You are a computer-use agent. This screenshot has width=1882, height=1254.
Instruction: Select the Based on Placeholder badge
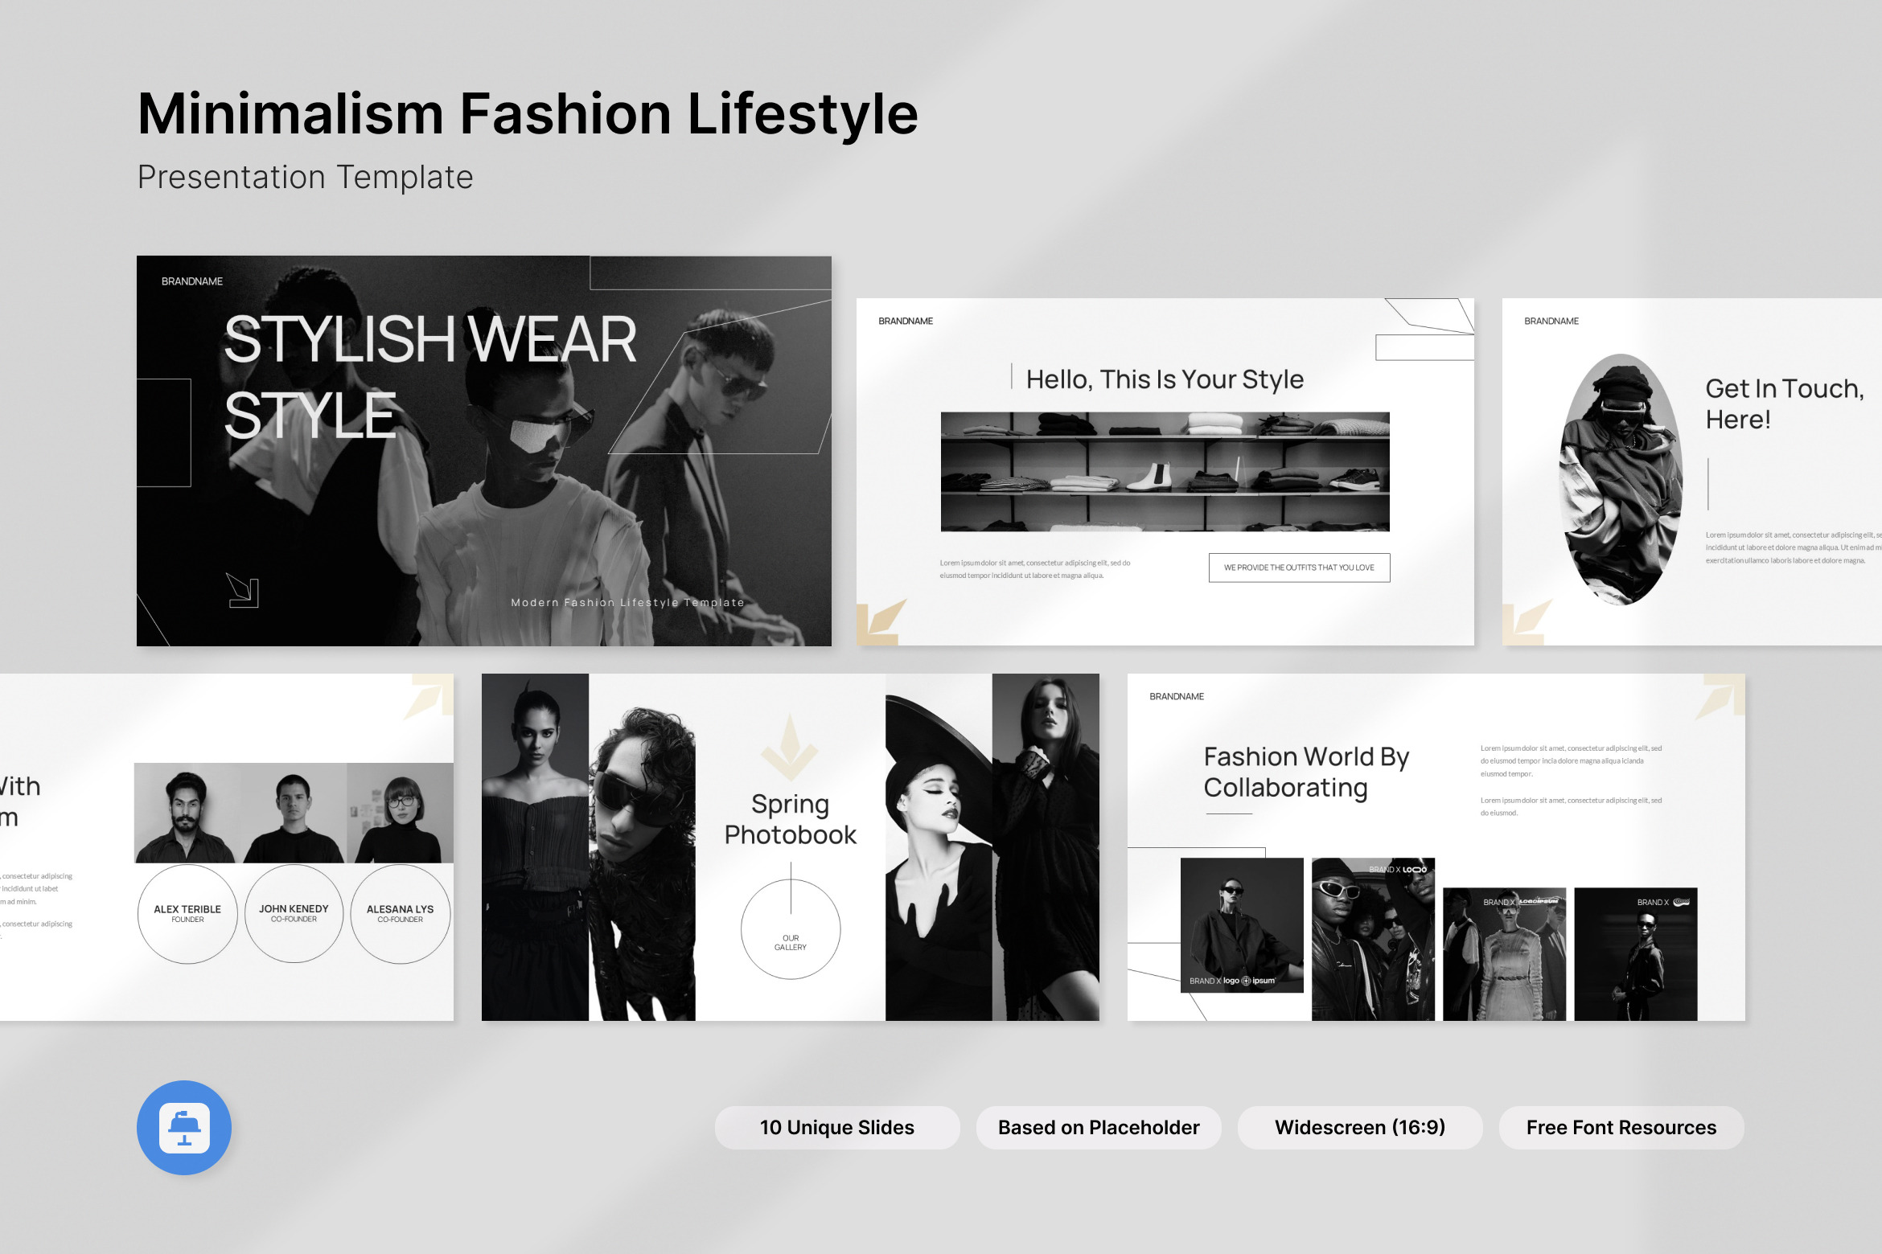pyautogui.click(x=1099, y=1127)
